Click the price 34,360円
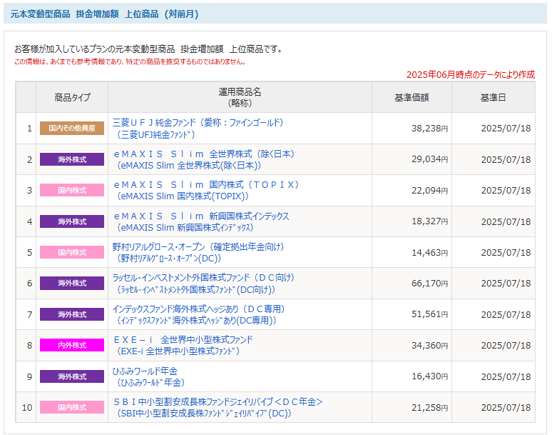552x435 pixels. click(429, 346)
